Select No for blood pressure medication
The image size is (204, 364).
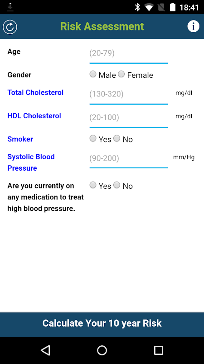117,185
